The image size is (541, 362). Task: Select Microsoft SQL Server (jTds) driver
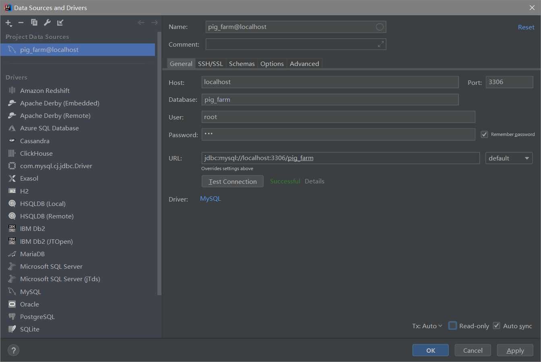78,279
